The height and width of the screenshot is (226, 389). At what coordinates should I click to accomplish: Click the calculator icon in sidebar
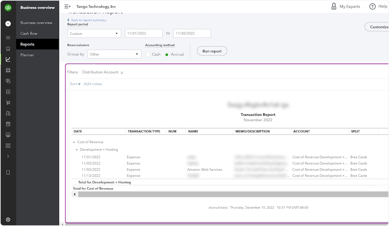[8, 124]
